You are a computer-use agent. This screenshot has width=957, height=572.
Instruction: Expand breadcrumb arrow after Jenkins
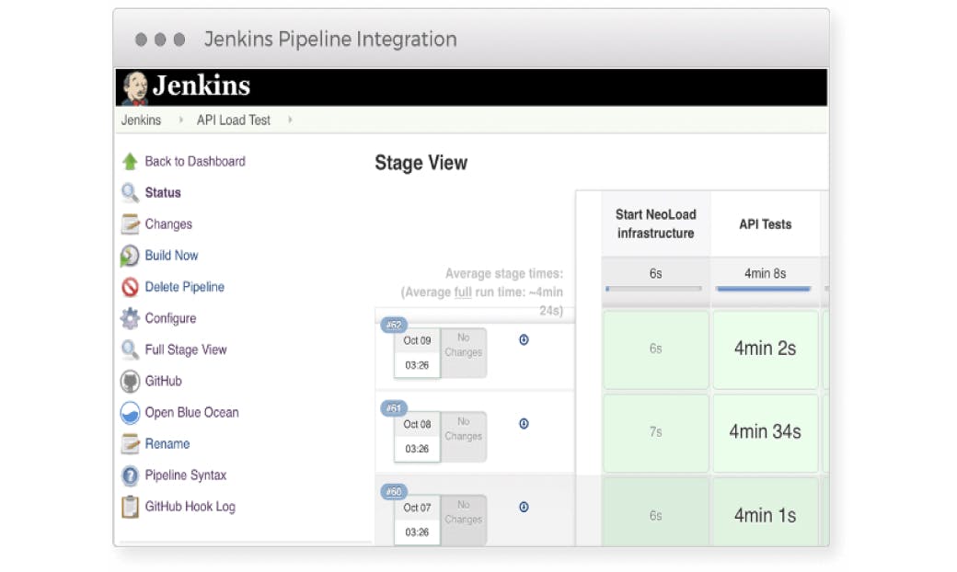click(x=180, y=120)
